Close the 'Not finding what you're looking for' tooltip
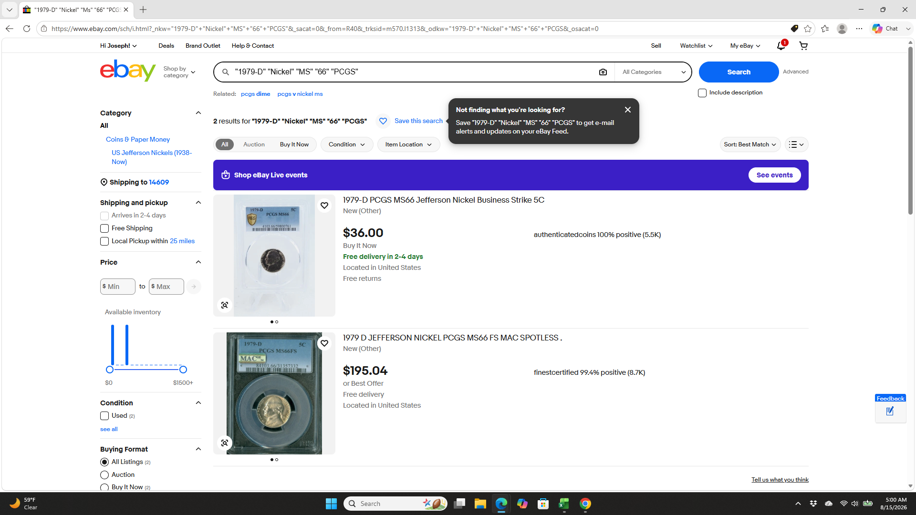Screen dimensions: 916x515 tap(628, 110)
